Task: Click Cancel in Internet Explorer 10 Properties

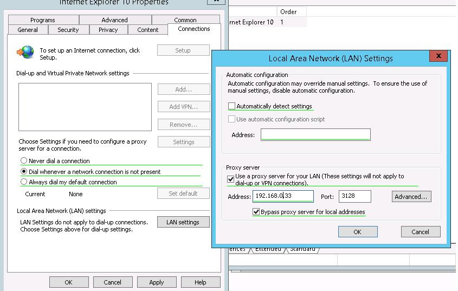Action: 113,282
